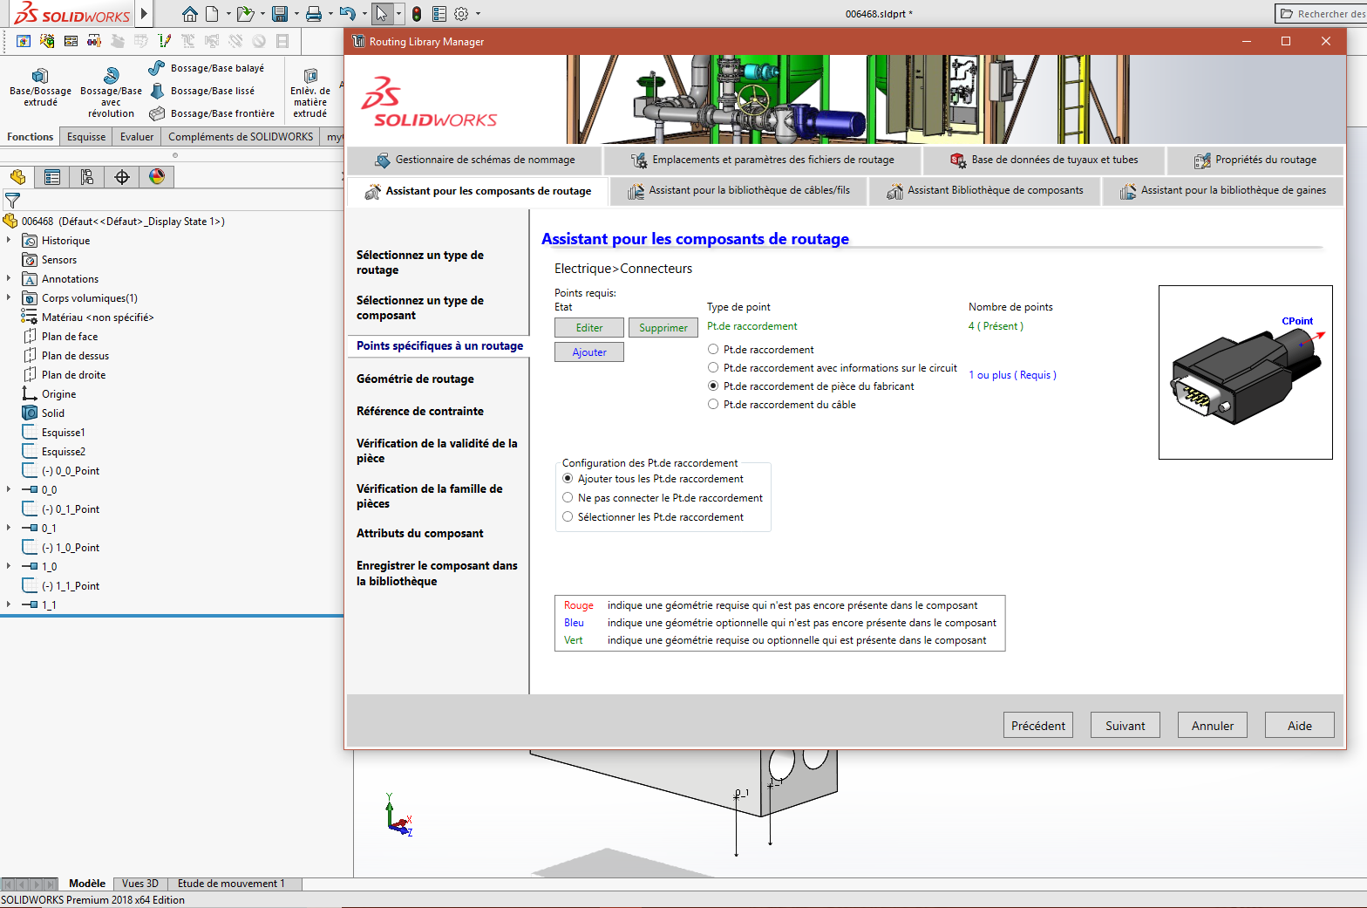Open the FeatureManager design tree tab icon
Screen dimensions: 1367x908
tap(17, 177)
